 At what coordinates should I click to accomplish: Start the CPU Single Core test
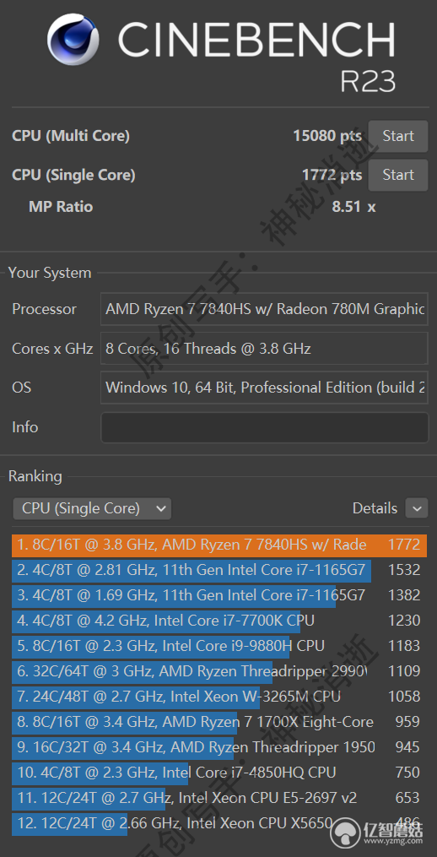pyautogui.click(x=397, y=175)
